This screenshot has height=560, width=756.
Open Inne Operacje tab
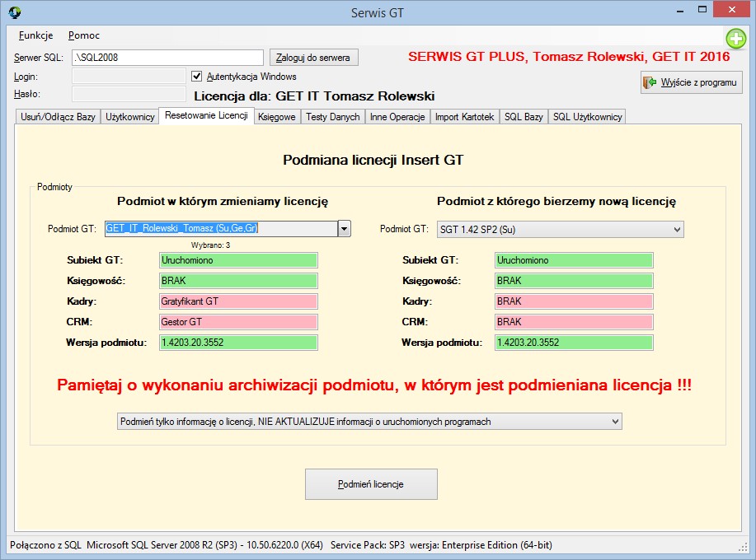[397, 117]
